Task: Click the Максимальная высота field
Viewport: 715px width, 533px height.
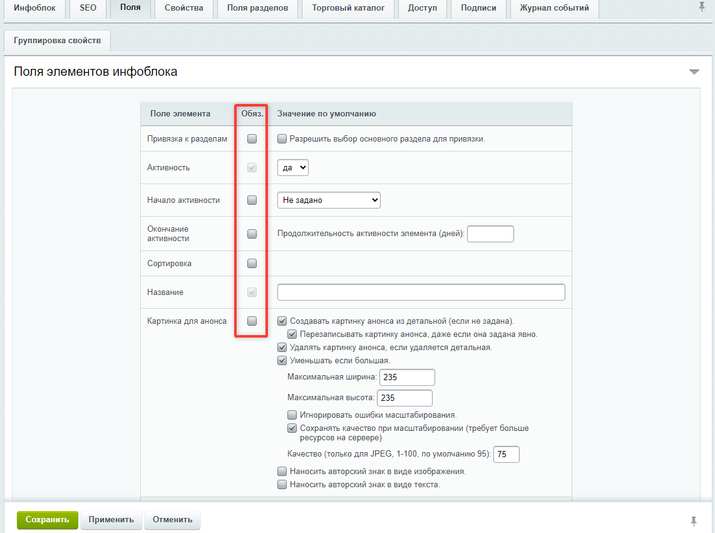Action: coord(404,398)
